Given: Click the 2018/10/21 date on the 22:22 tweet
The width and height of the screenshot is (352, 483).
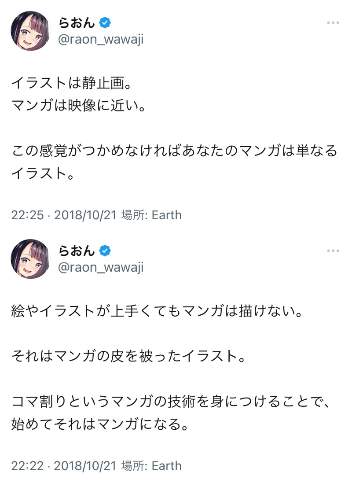Looking at the screenshot, I should click(84, 465).
